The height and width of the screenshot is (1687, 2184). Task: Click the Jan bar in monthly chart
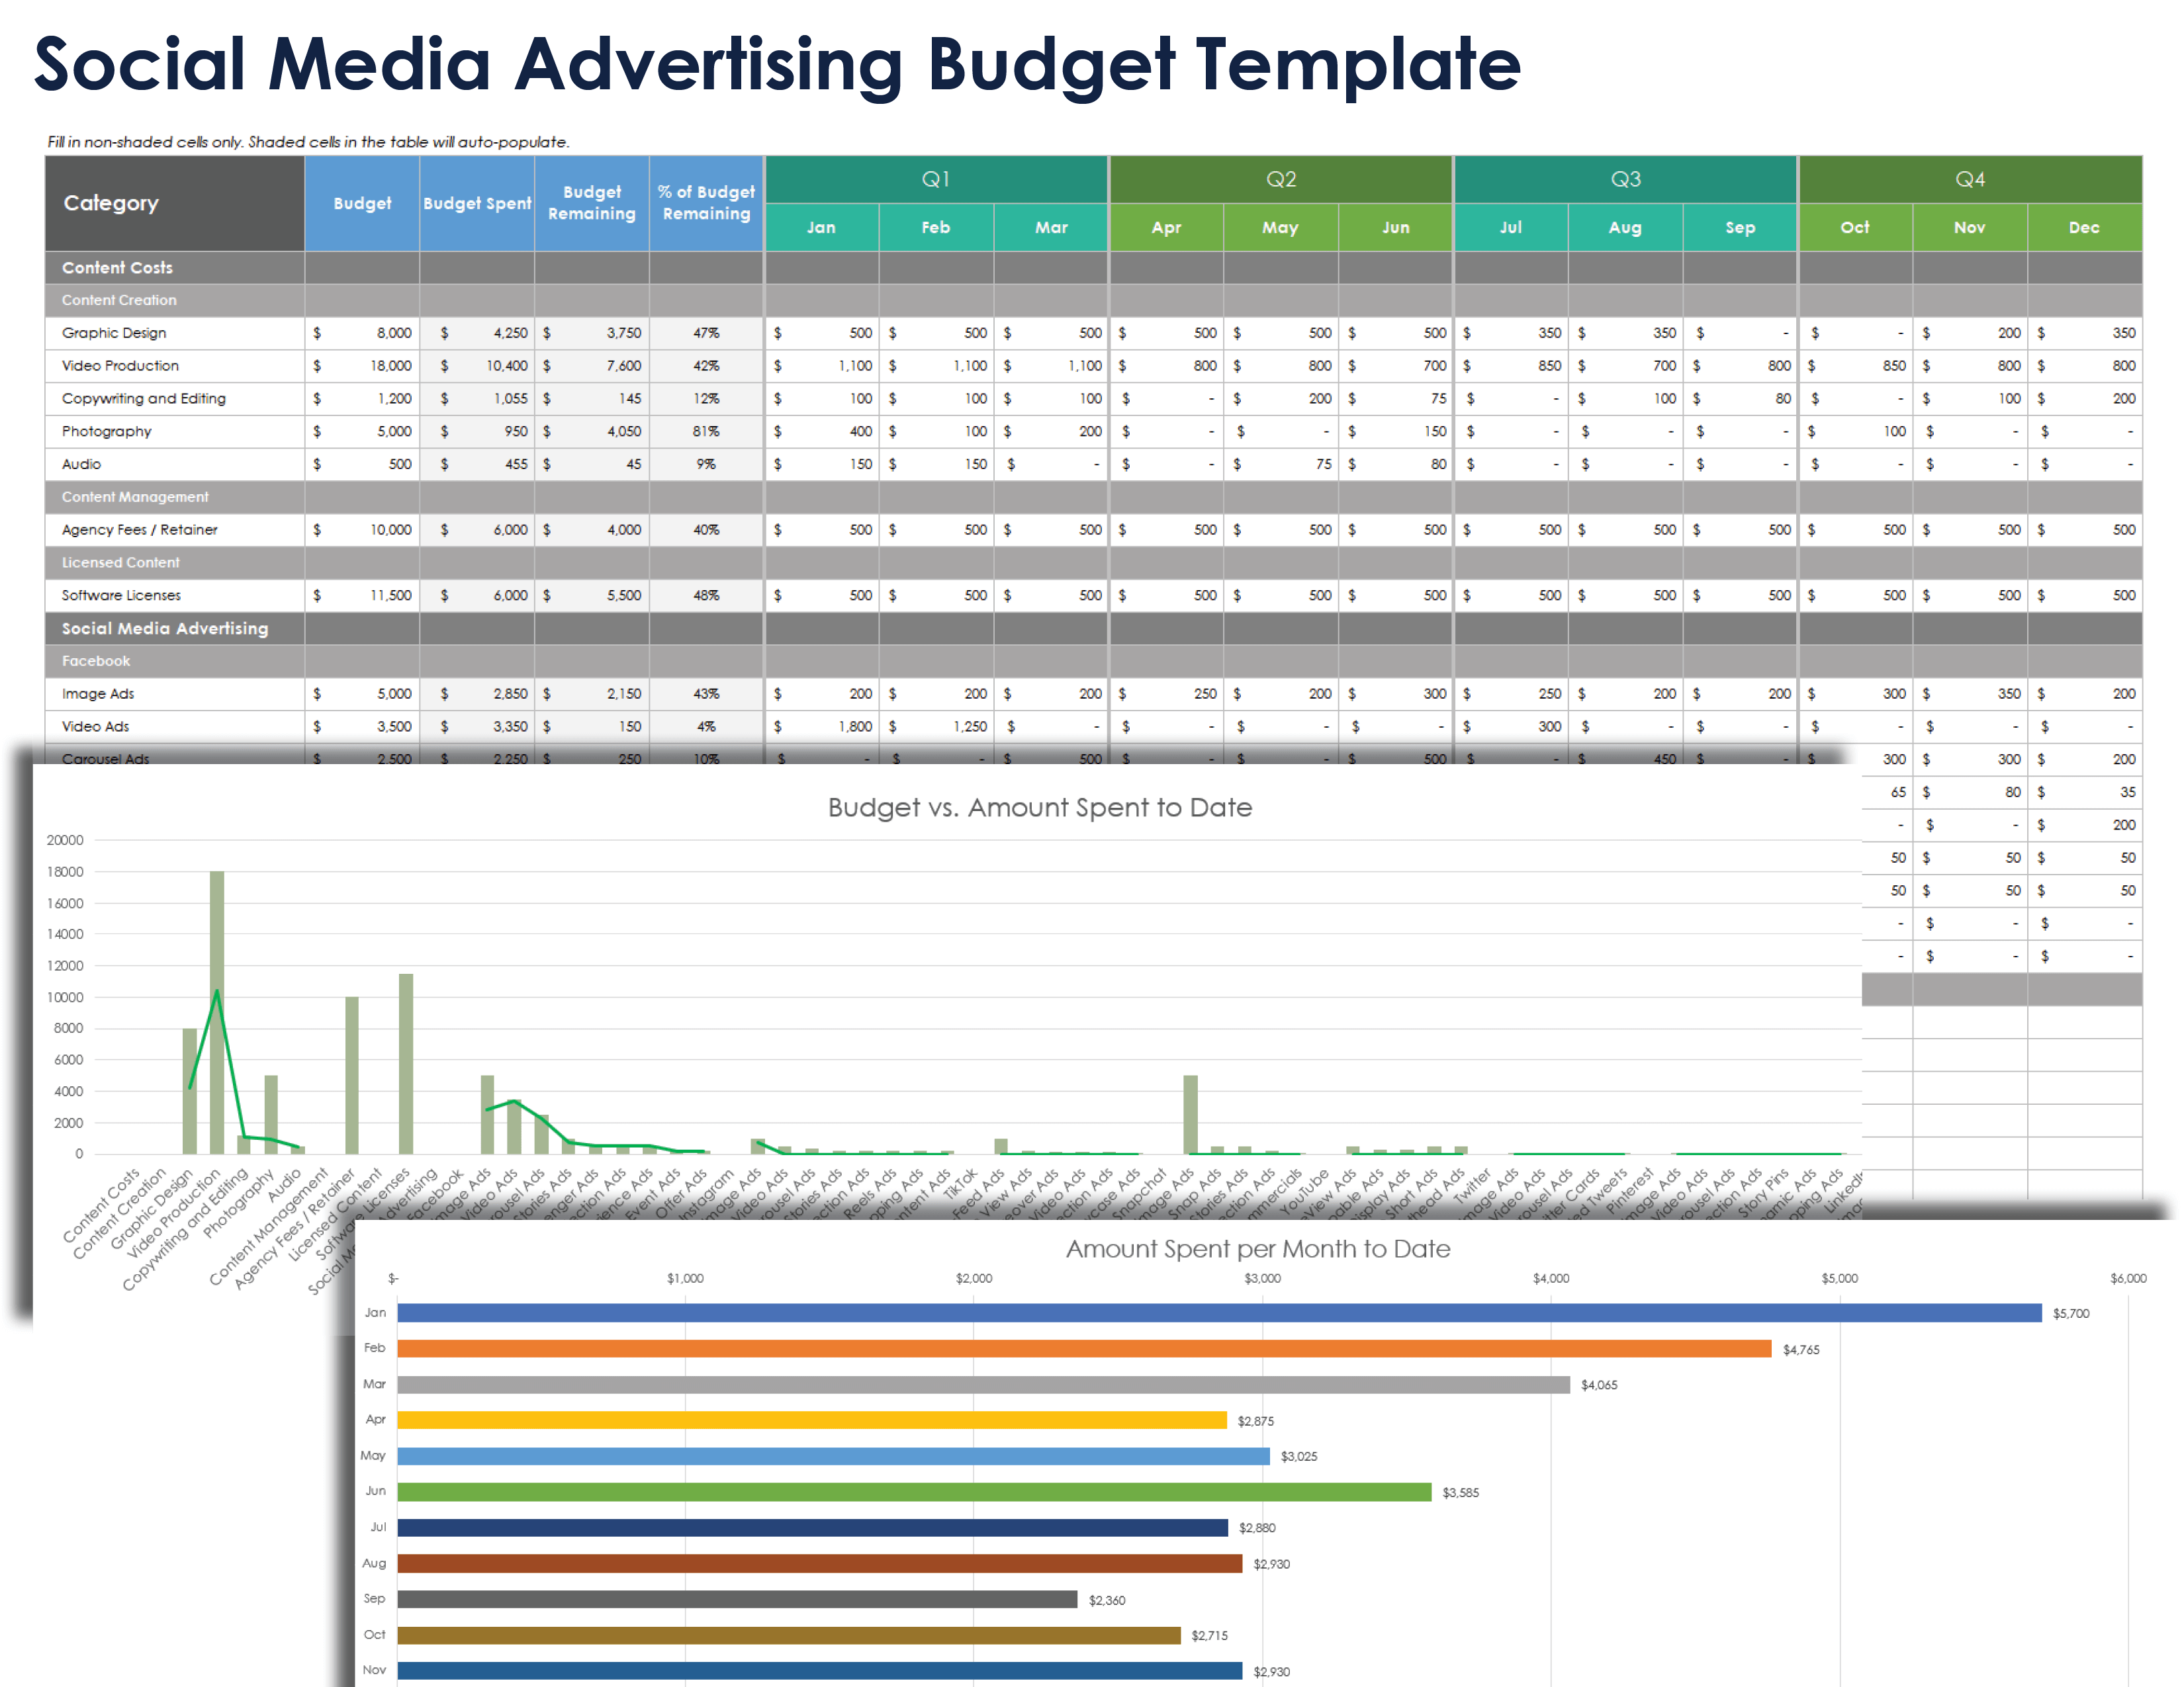click(1219, 1313)
